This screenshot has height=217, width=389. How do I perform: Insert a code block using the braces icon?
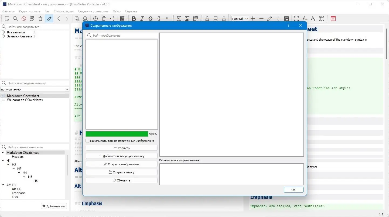(159, 19)
